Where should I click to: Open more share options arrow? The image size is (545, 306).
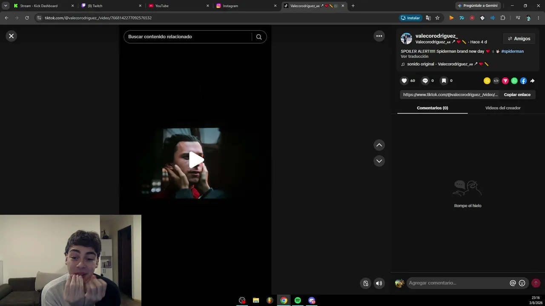(532, 81)
